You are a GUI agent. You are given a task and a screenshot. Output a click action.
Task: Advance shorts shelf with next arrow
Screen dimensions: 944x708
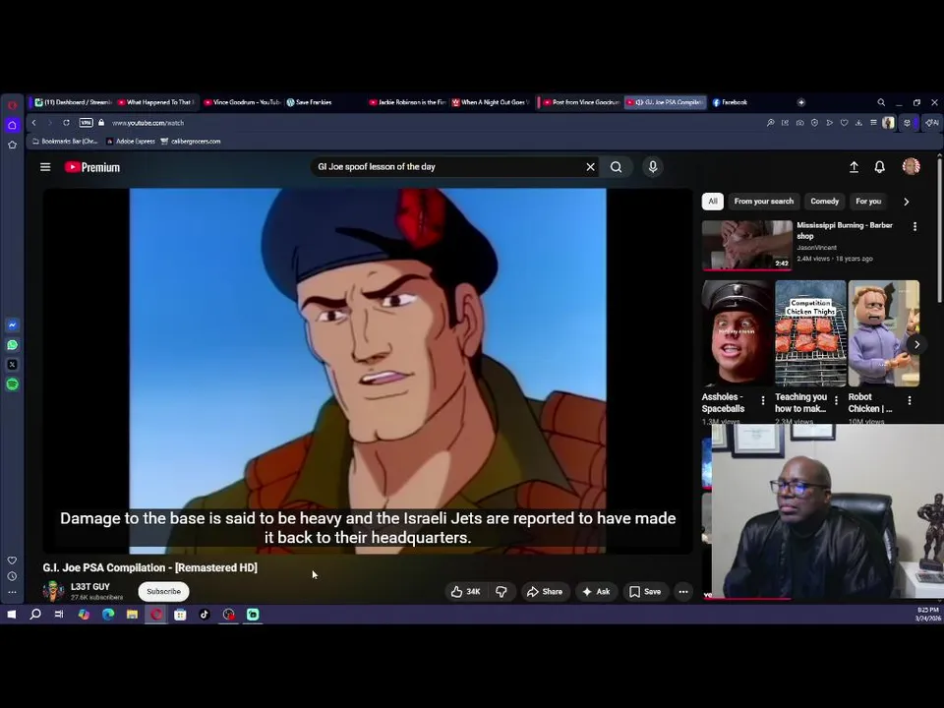pos(916,344)
